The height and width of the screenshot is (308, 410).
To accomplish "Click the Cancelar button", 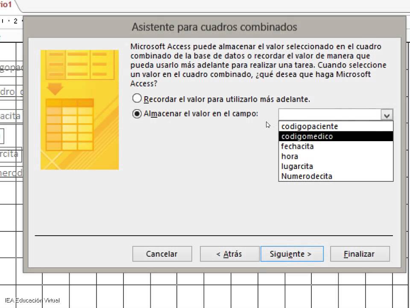I will click(x=162, y=254).
